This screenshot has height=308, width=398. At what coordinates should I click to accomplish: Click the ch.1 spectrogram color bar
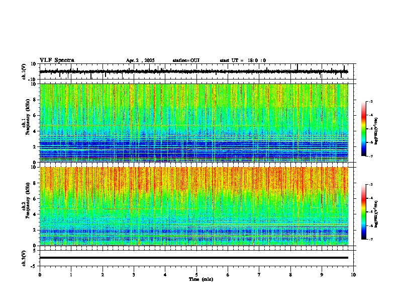[364, 129]
